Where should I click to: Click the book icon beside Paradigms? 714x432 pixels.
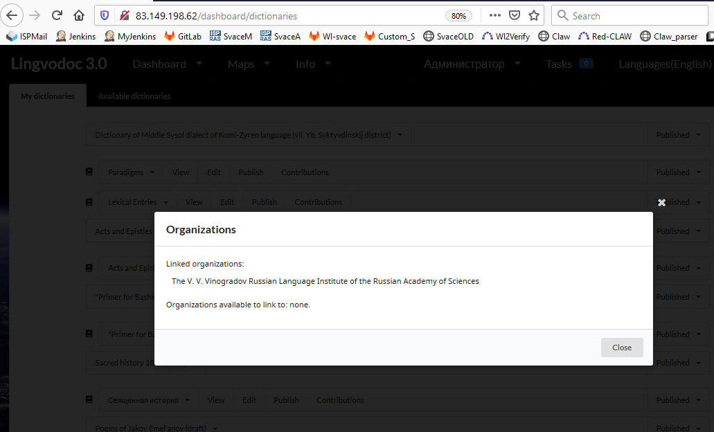click(89, 171)
